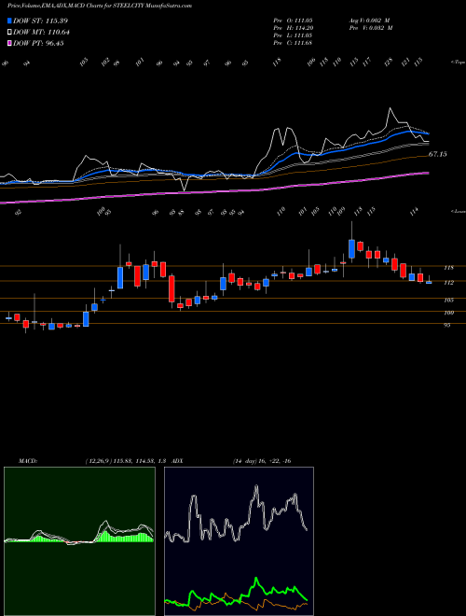Image resolution: width=466 pixels, height=616 pixels.
Task: Click the 'Pre H: 114.20' high value
Action: coord(293,28)
